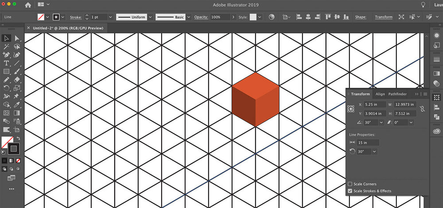The image size is (443, 208).
Task: Switch to Draw Behind mode
Action: [x=12, y=169]
